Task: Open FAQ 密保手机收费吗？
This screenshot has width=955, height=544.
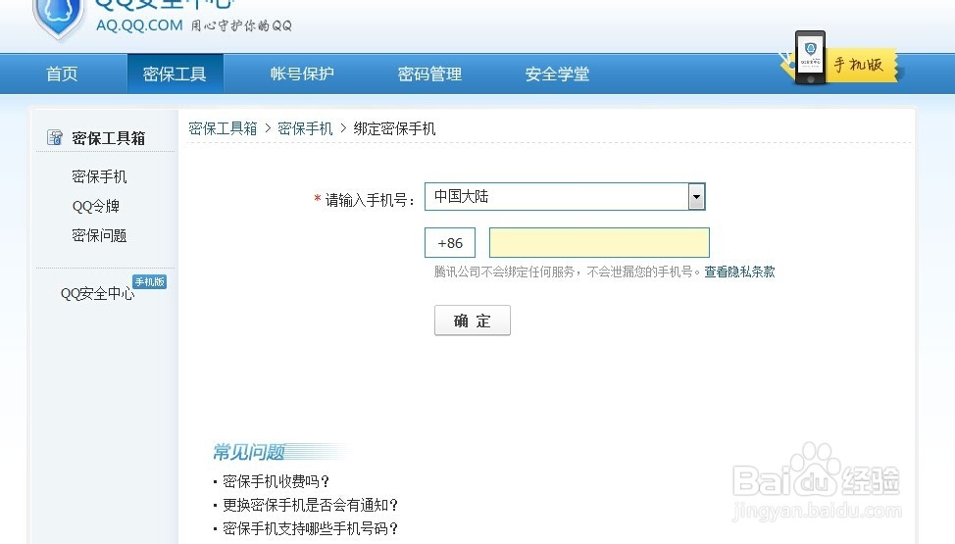Action: (276, 481)
